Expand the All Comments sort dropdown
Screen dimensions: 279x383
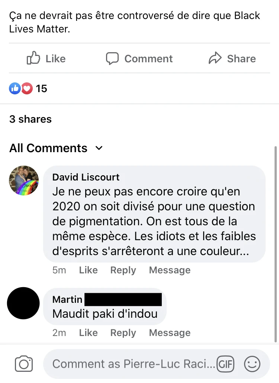click(56, 148)
